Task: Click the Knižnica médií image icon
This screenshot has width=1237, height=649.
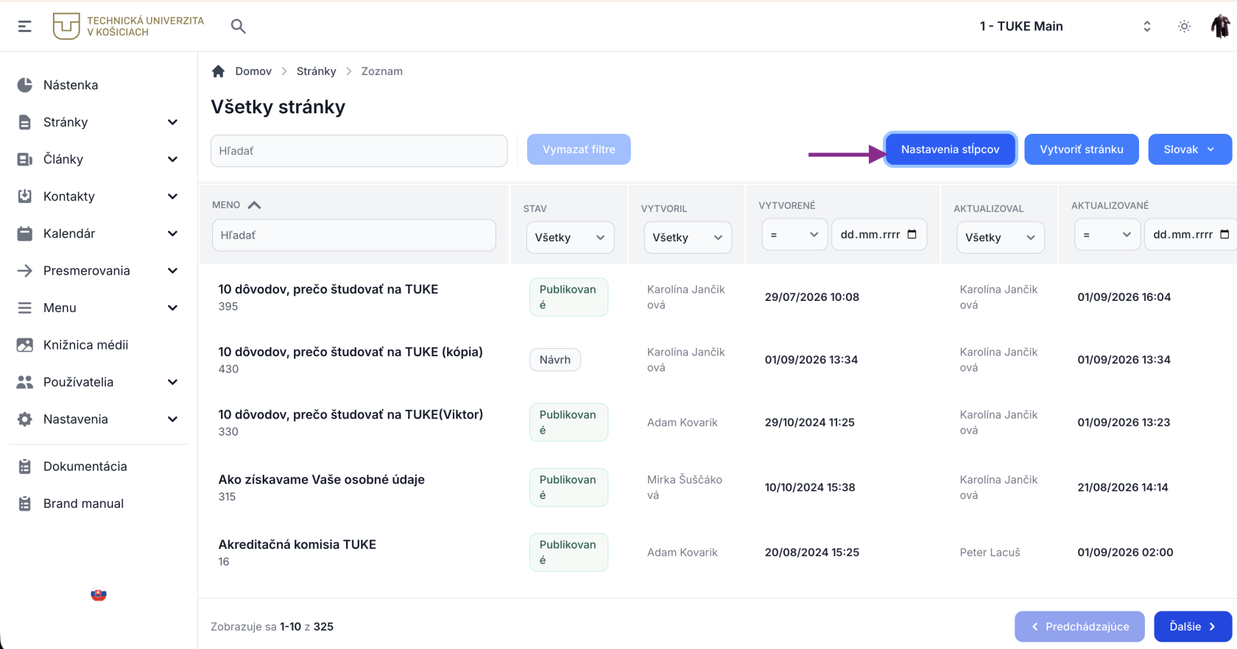Action: point(25,345)
